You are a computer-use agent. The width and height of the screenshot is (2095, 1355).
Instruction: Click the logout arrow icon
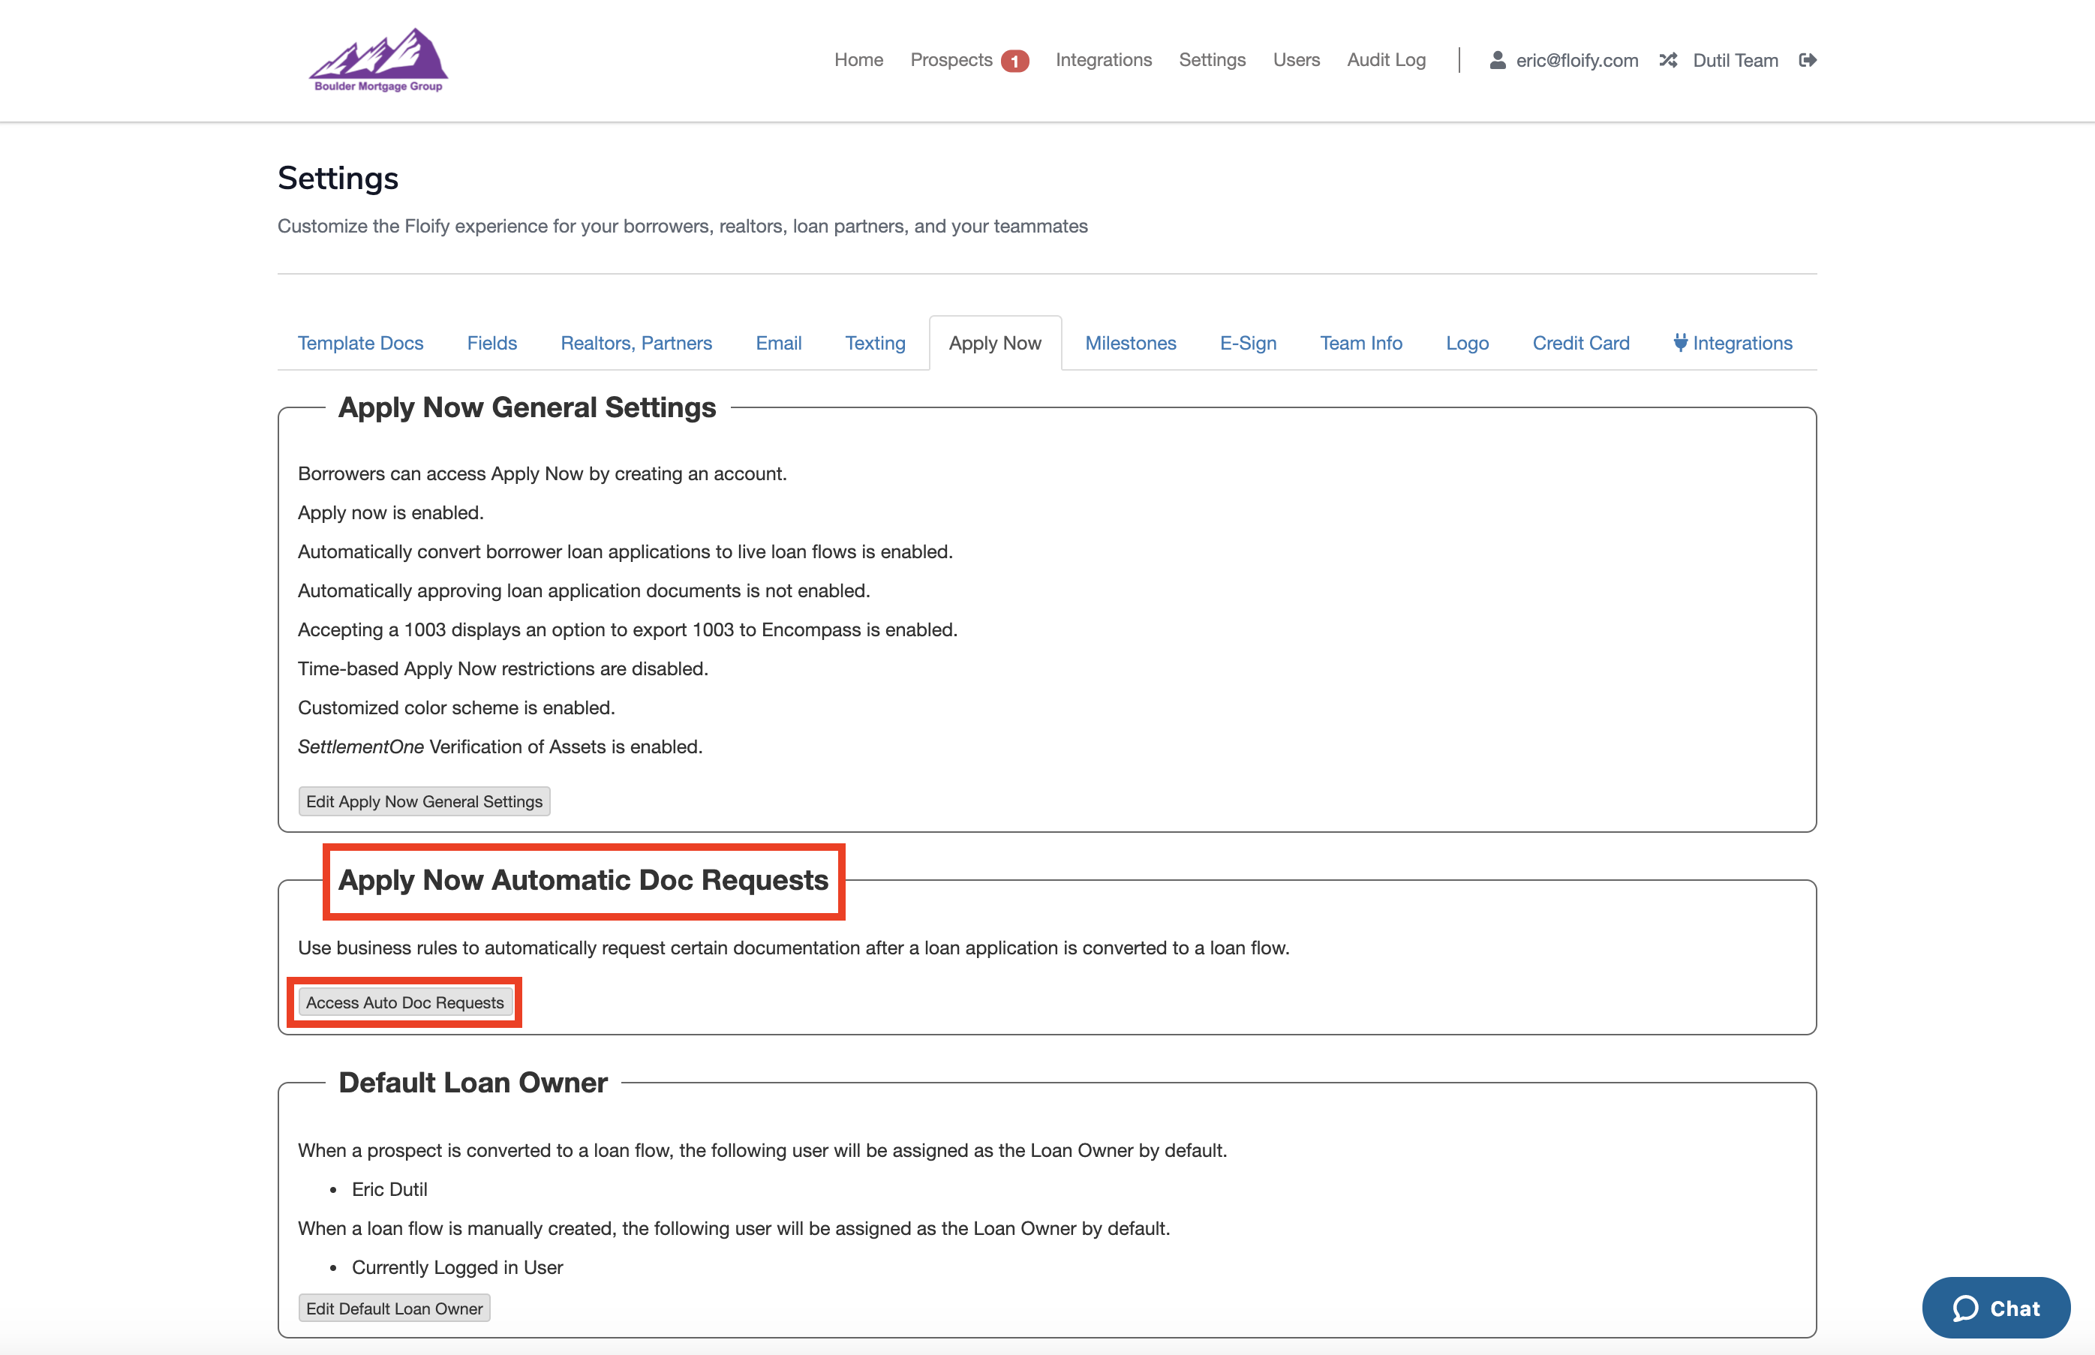(1808, 60)
